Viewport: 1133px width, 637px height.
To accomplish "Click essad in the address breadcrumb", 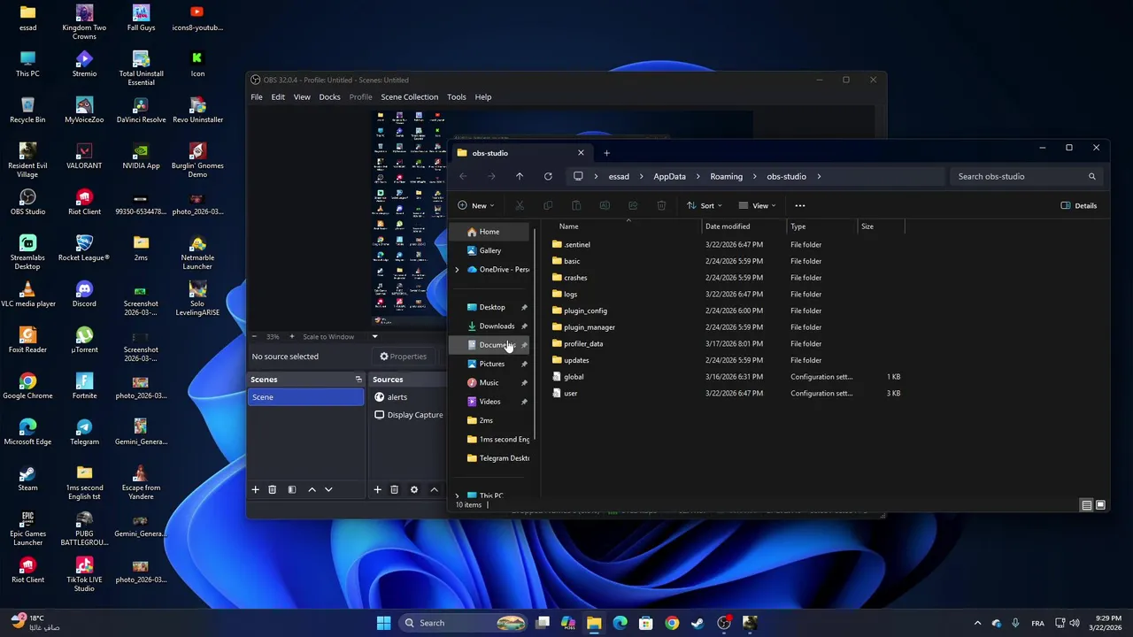I will 619,176.
